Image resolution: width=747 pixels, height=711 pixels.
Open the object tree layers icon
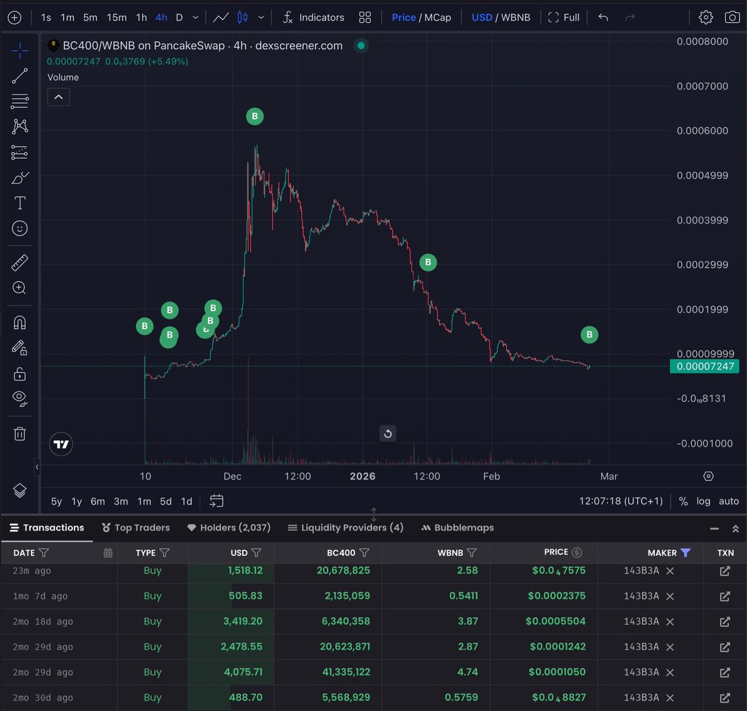(x=20, y=490)
